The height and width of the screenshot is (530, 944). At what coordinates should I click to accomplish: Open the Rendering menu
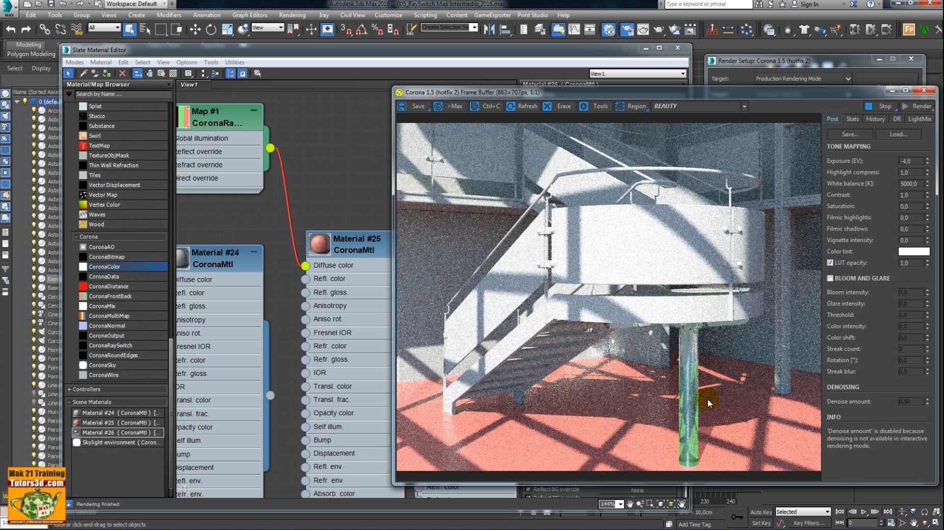(x=292, y=15)
